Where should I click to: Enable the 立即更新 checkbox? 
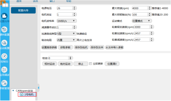coord(90,64)
